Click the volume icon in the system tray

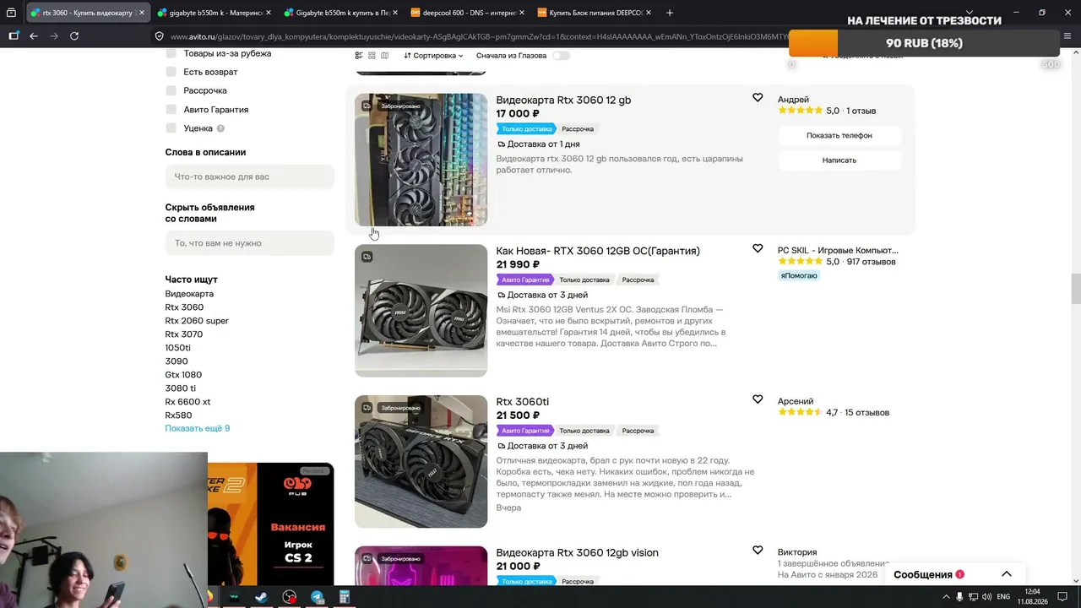tap(986, 597)
